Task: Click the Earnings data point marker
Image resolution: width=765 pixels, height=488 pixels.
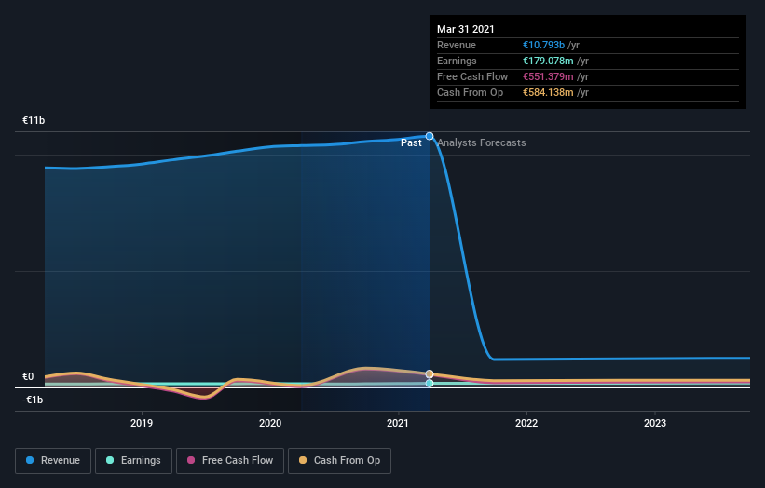Action: tap(430, 383)
